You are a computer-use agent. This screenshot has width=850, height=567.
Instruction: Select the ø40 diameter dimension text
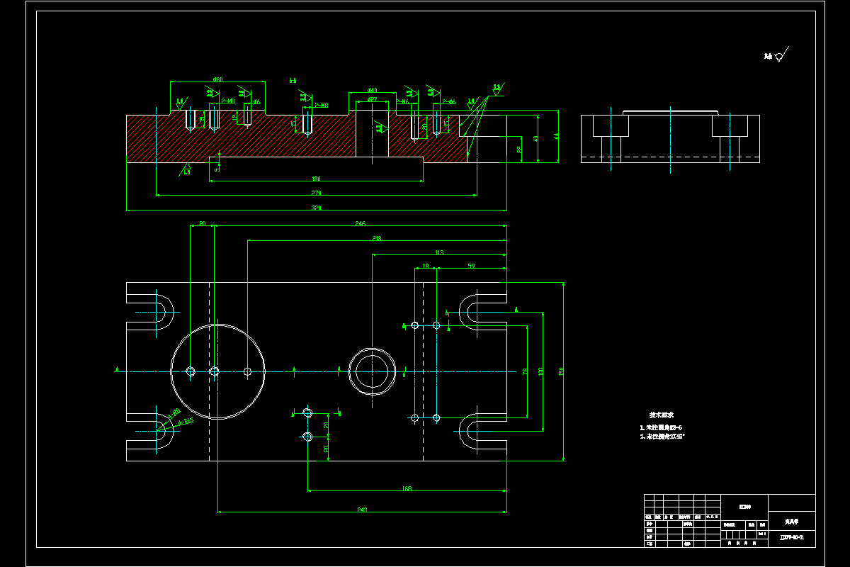[x=372, y=91]
